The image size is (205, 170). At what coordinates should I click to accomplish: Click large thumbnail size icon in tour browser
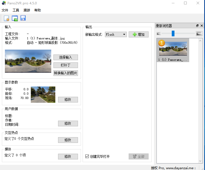click(199, 34)
